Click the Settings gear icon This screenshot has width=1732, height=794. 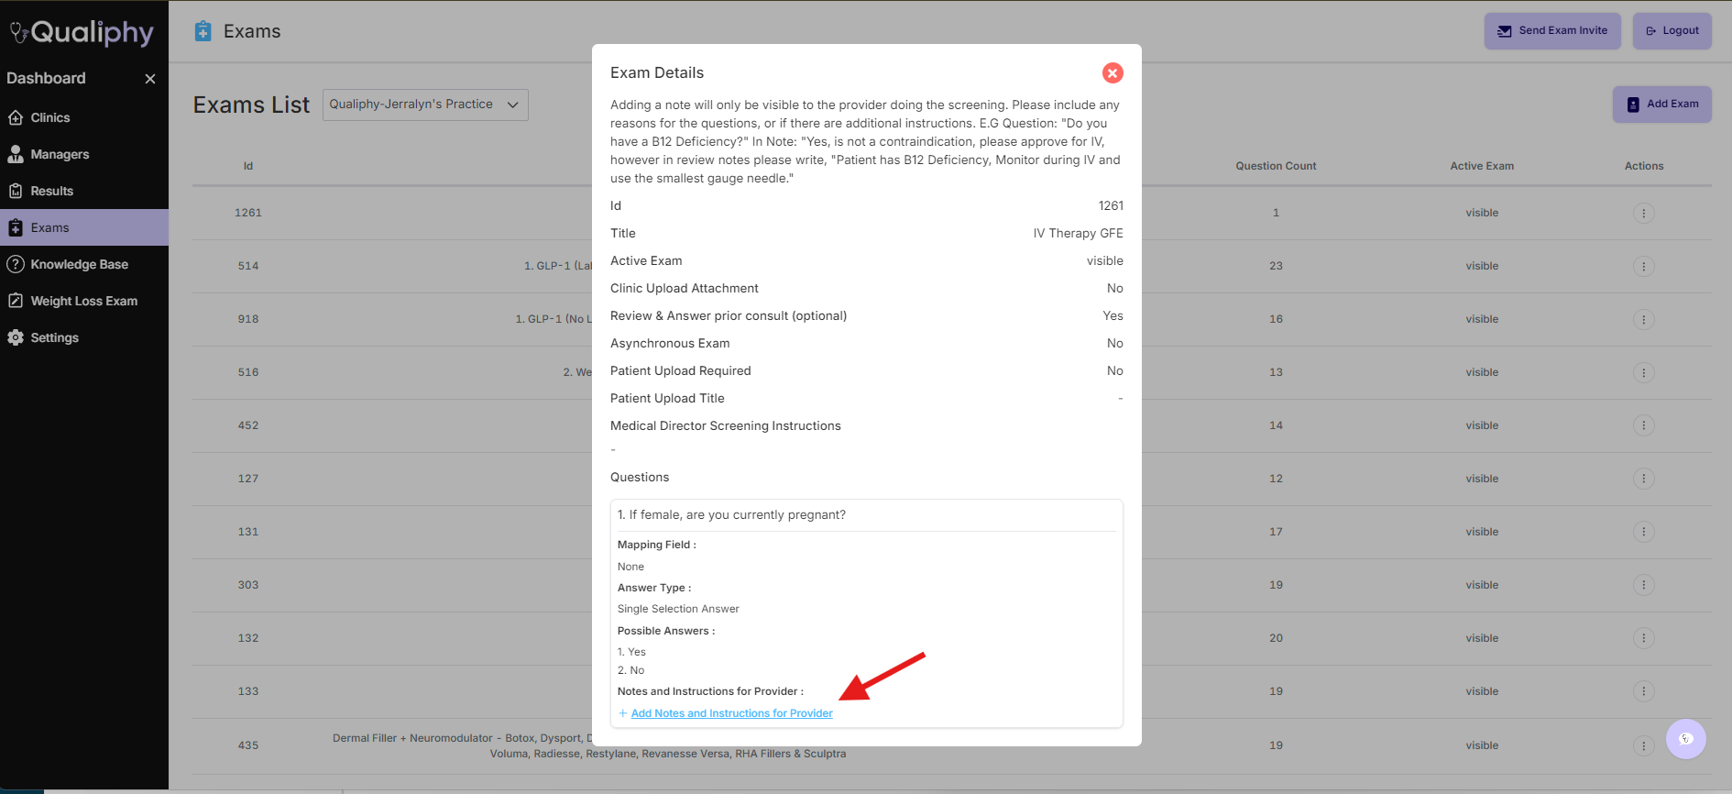tap(16, 337)
